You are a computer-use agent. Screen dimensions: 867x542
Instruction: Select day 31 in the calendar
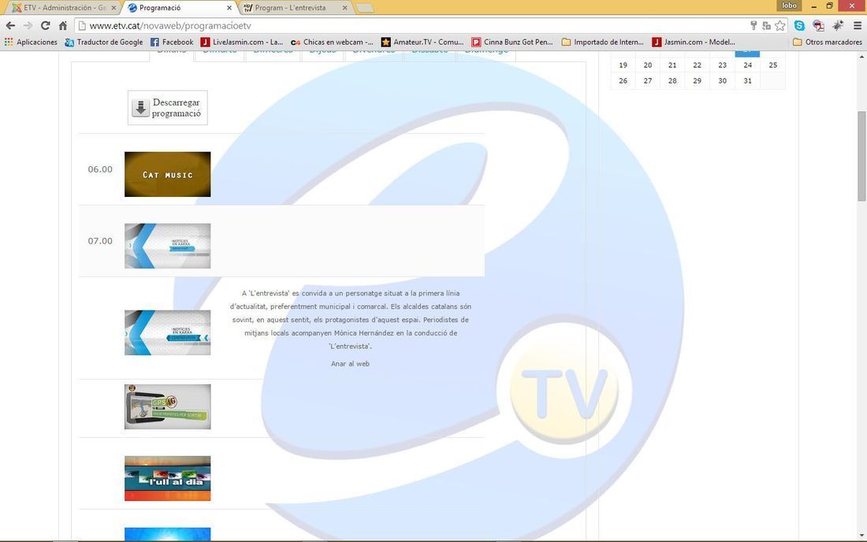tap(747, 80)
